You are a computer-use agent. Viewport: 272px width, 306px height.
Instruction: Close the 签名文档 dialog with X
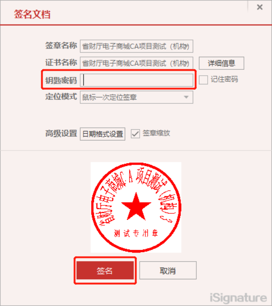[x=259, y=7]
